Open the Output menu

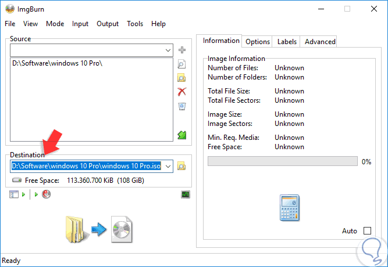[108, 24]
